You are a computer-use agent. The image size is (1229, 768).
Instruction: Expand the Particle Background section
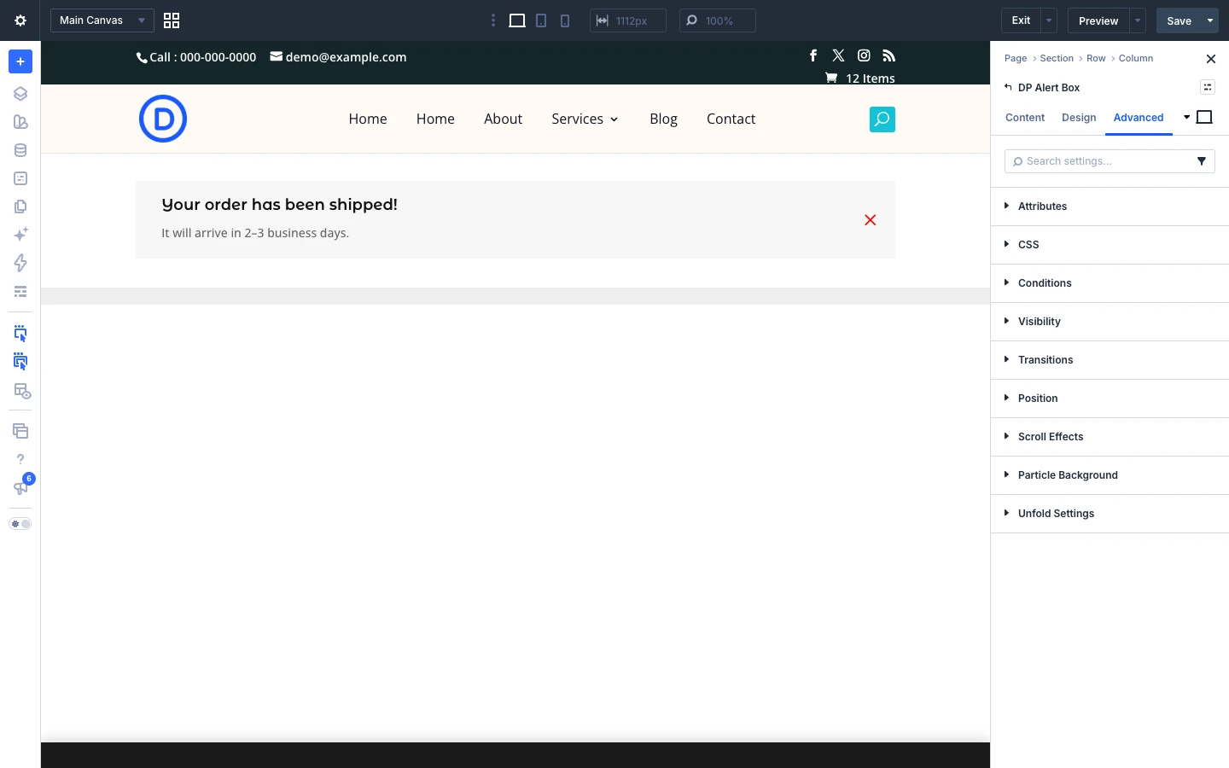click(1110, 475)
